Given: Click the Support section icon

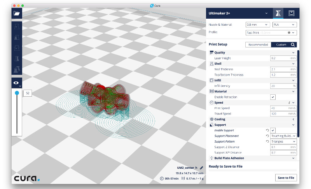Looking at the screenshot, I should 211,125.
